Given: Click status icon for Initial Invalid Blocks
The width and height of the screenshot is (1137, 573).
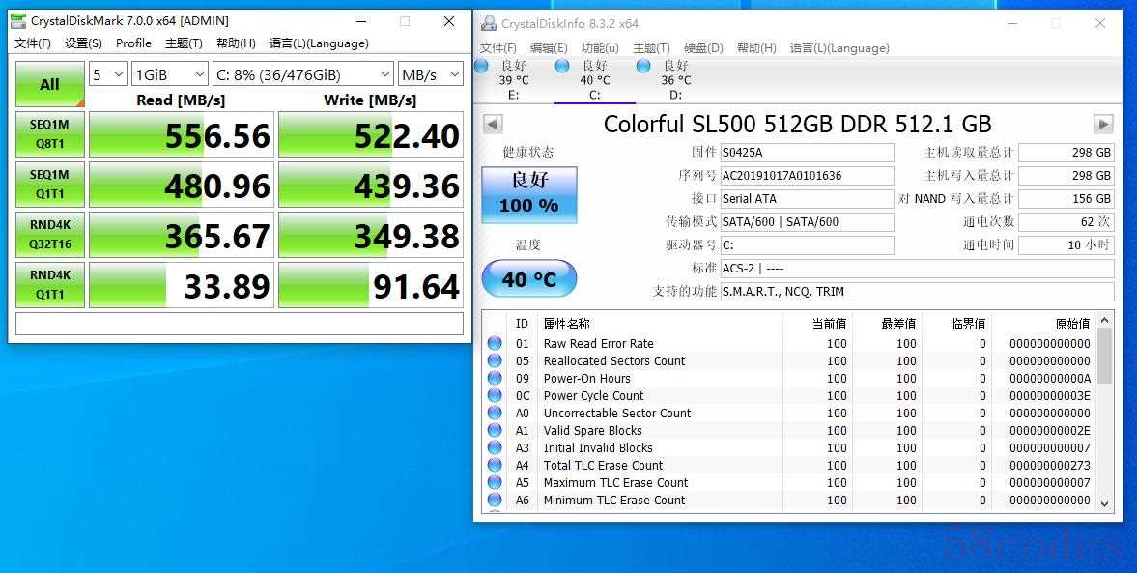Looking at the screenshot, I should point(495,447).
